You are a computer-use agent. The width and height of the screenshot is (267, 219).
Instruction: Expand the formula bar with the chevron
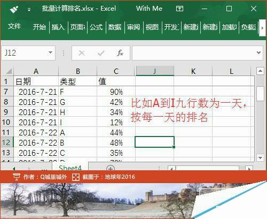(x=258, y=53)
